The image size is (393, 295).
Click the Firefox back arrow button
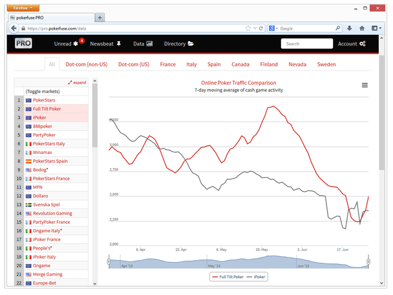coord(14,28)
